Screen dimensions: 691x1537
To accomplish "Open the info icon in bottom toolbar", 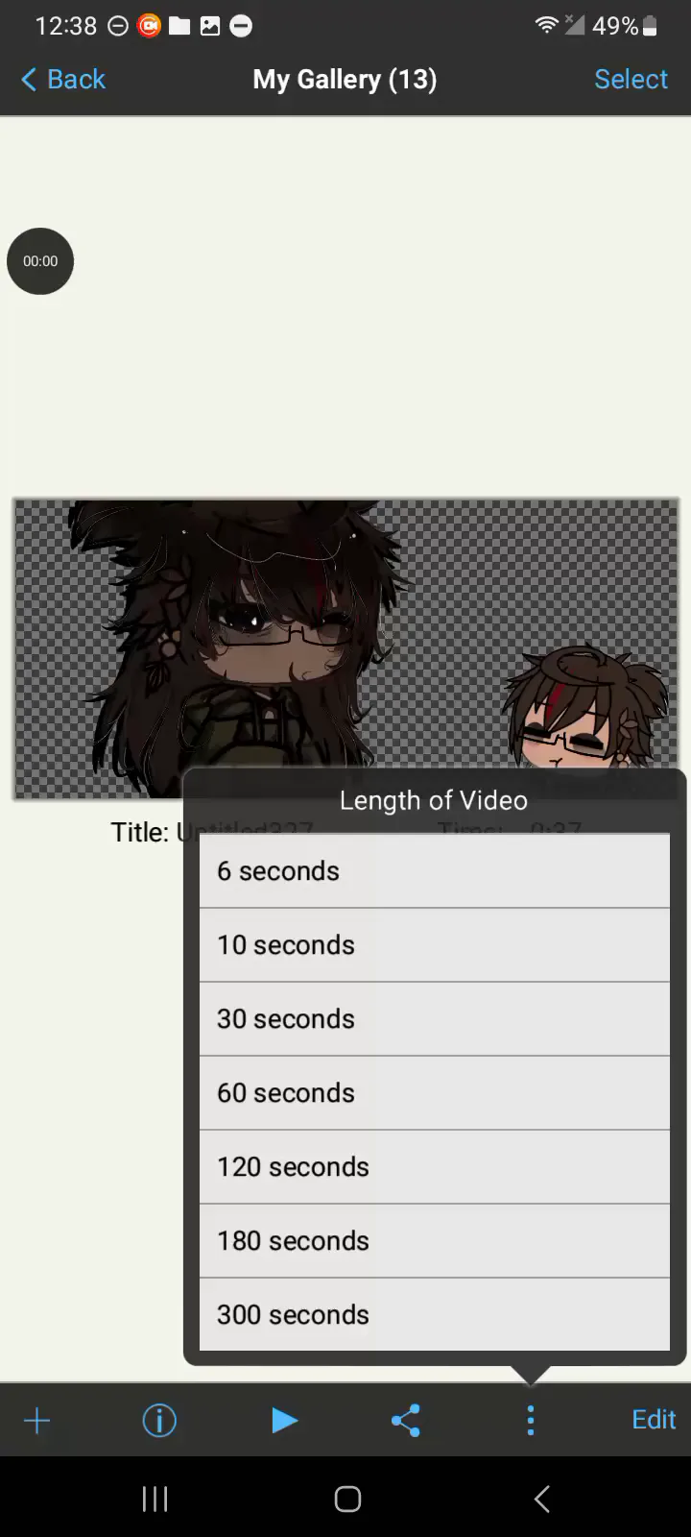I will (x=159, y=1420).
